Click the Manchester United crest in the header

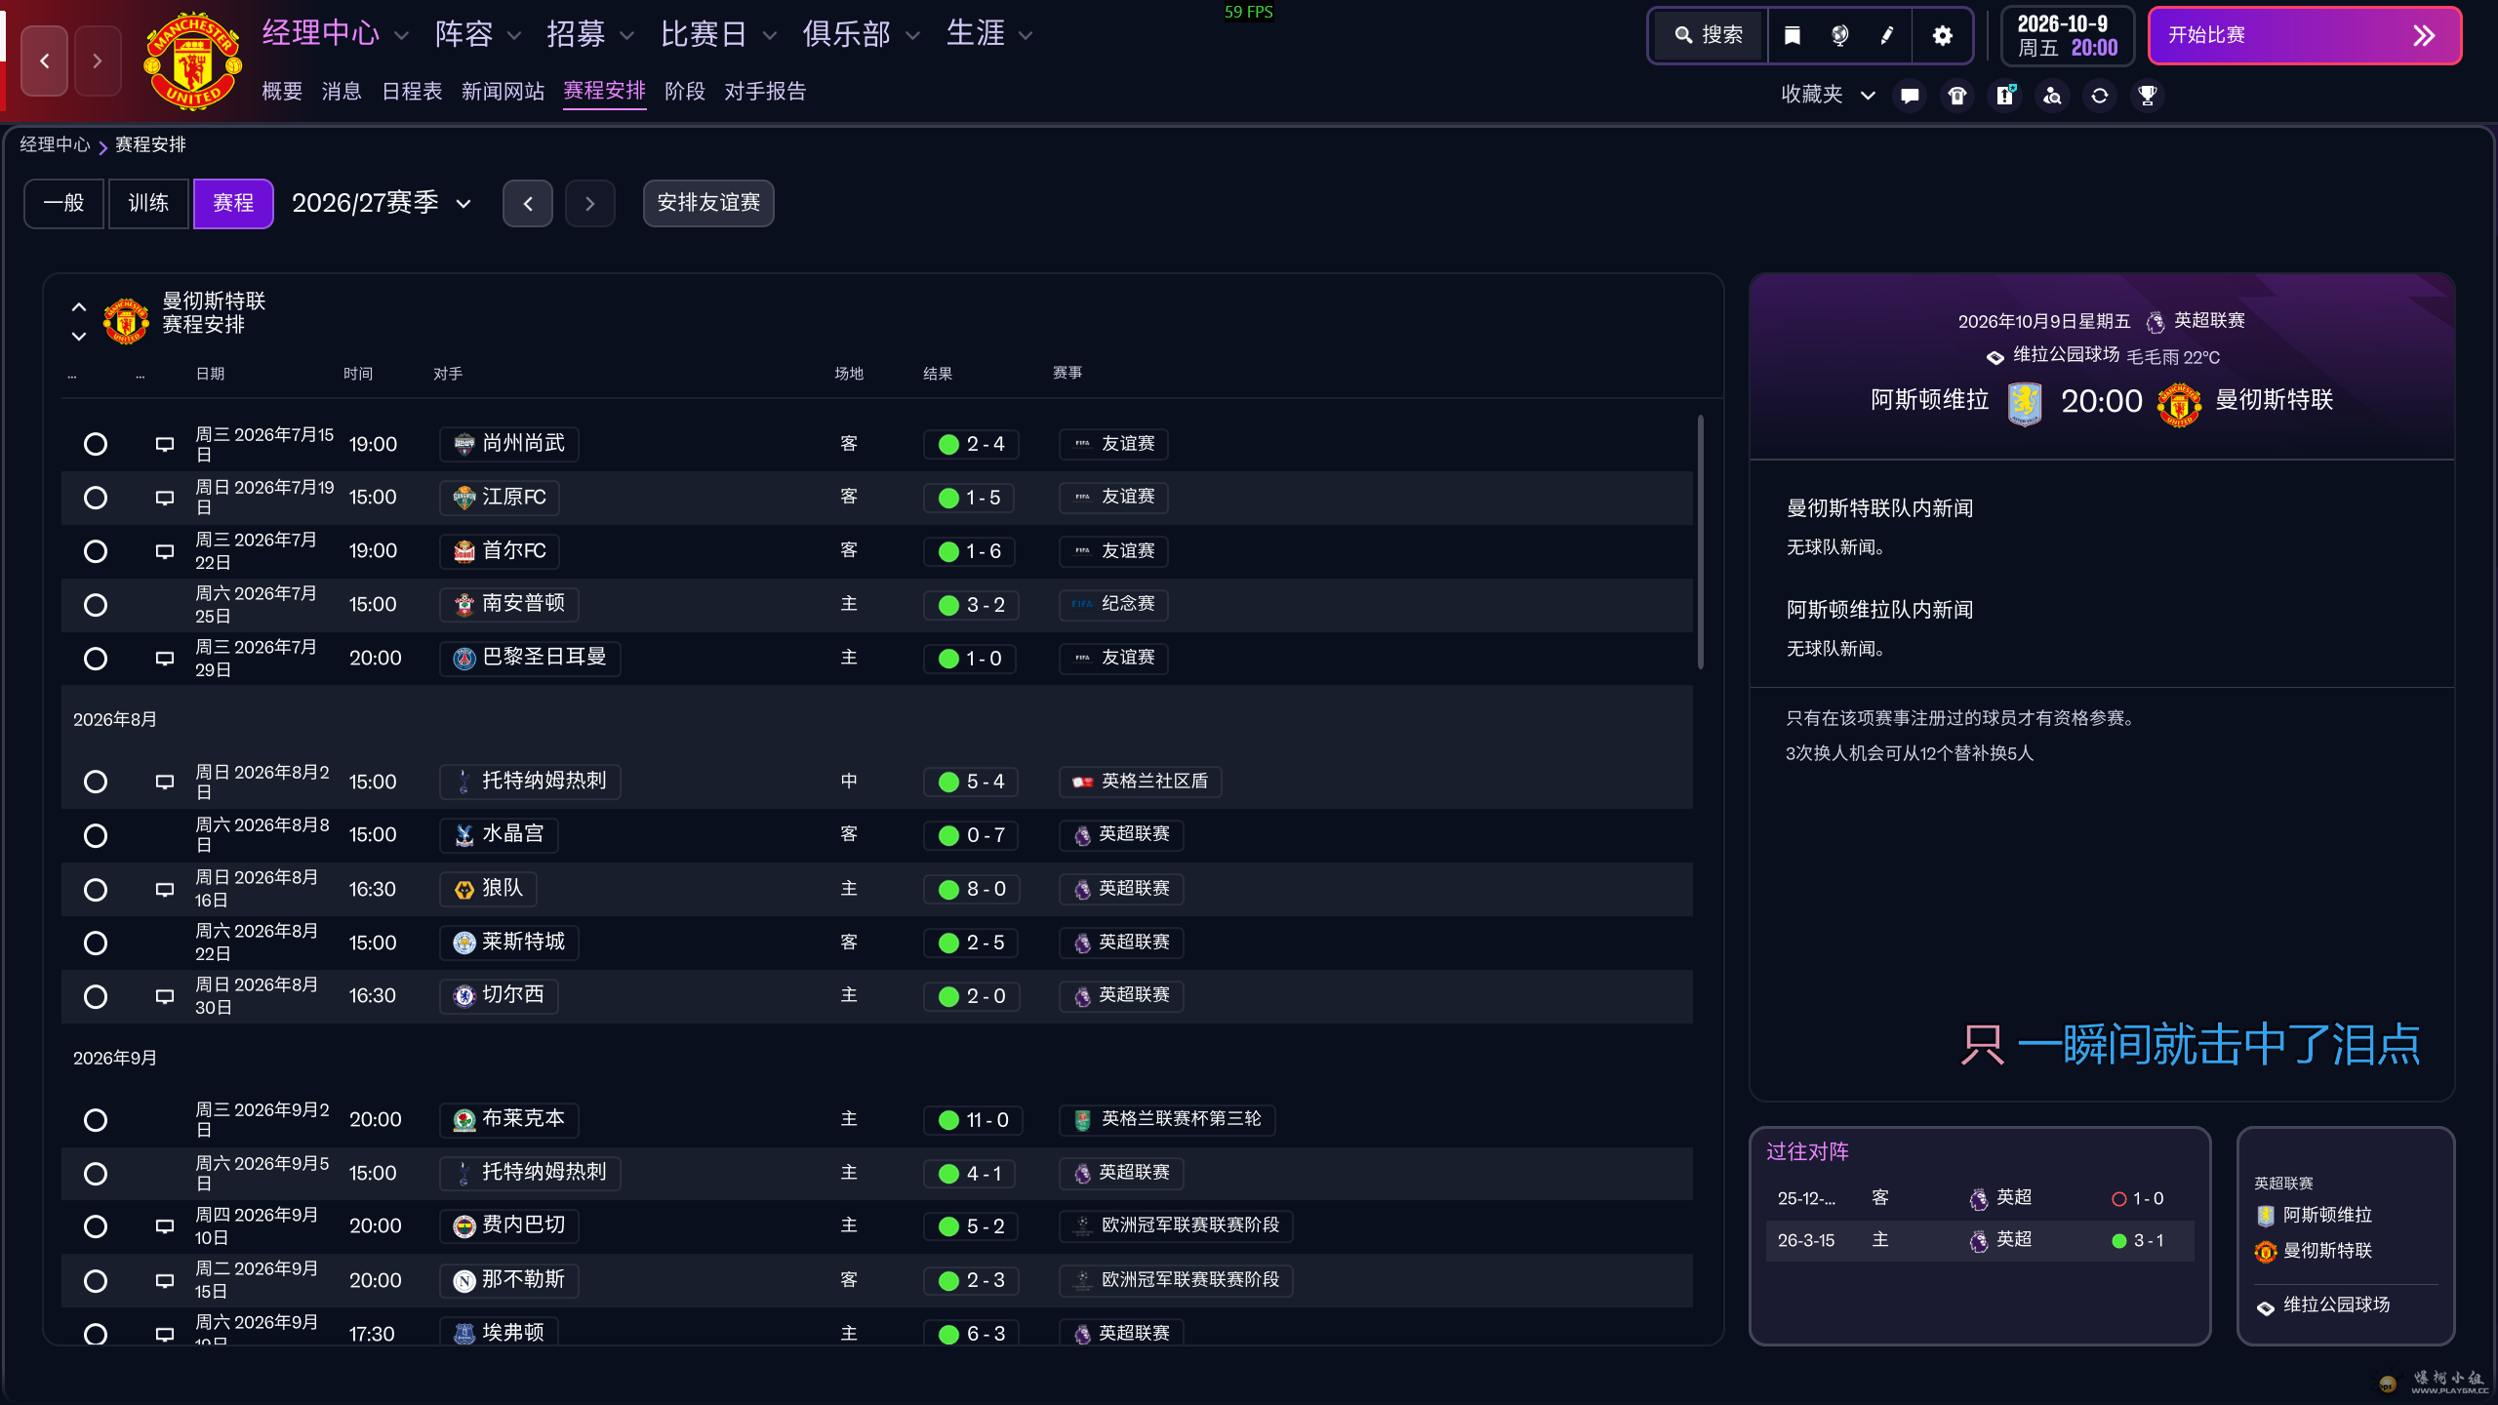(192, 61)
